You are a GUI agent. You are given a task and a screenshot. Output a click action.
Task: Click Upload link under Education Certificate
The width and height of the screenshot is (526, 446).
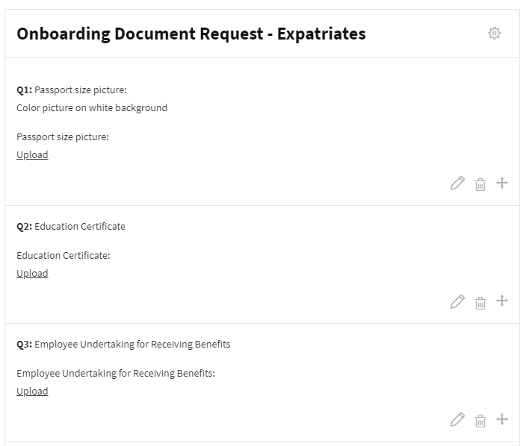click(x=32, y=274)
